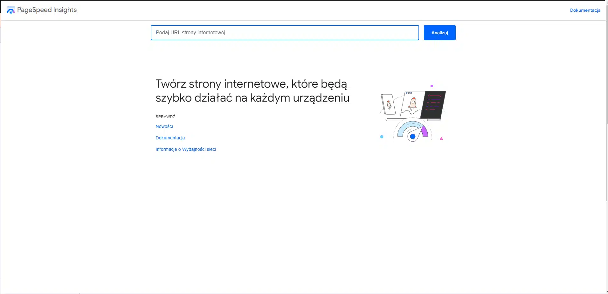This screenshot has width=608, height=294.
Task: Open the PageSpeed Insights home title link
Action: point(47,10)
